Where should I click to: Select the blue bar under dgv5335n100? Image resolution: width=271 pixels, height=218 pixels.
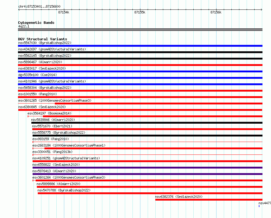tap(140, 78)
